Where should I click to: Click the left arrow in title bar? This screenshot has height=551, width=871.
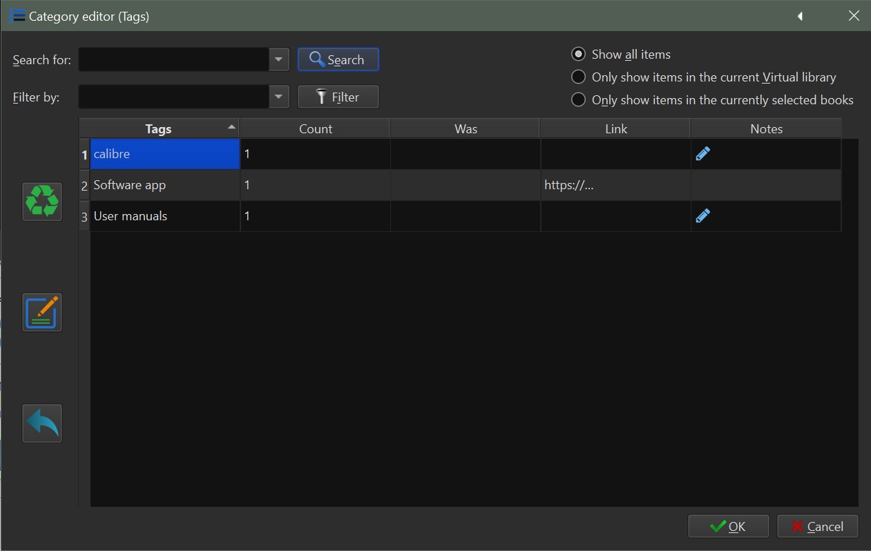pos(800,16)
